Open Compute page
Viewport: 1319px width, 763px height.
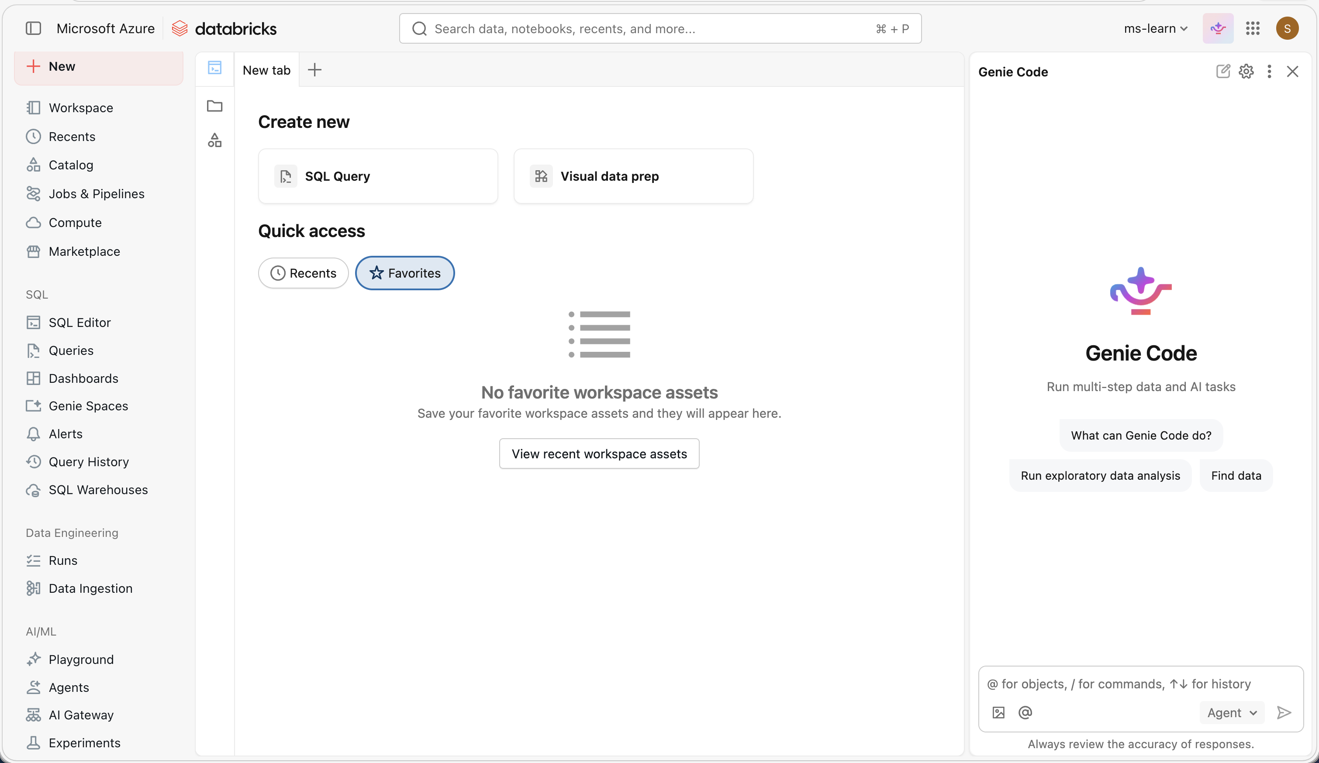[x=98, y=222]
